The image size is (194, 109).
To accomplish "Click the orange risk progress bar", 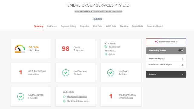I will click(20, 52).
